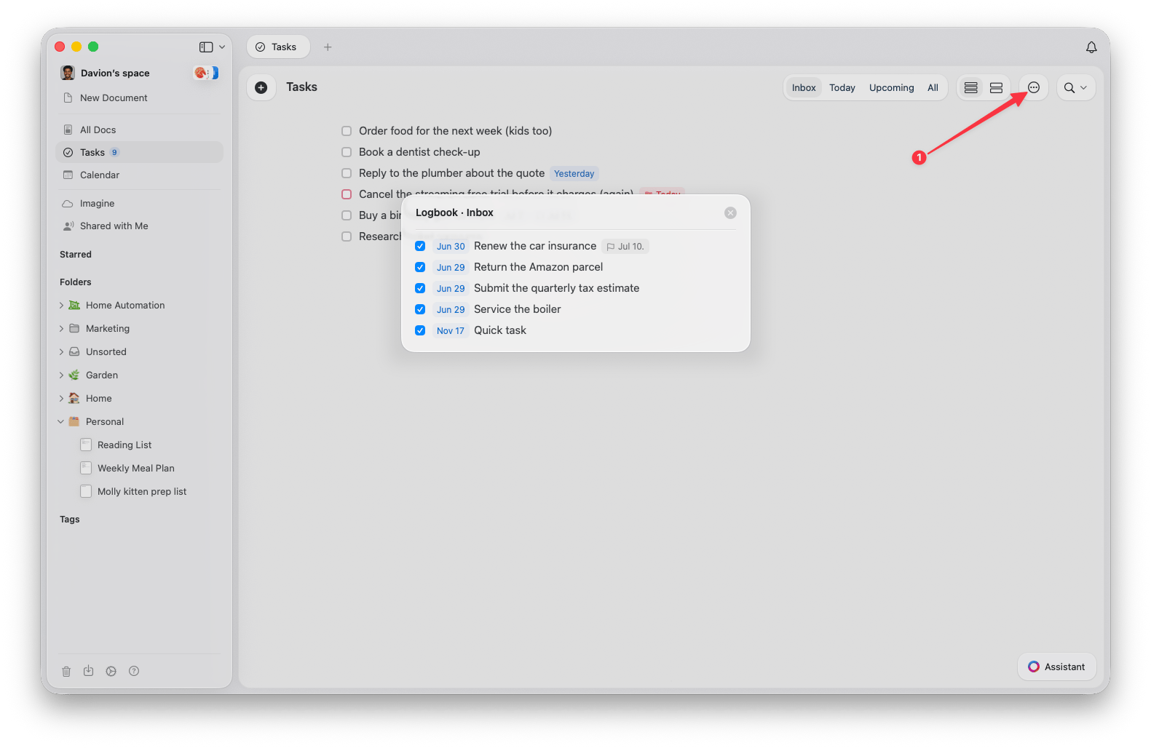
Task: Select the Inbox filter tab
Action: point(804,87)
